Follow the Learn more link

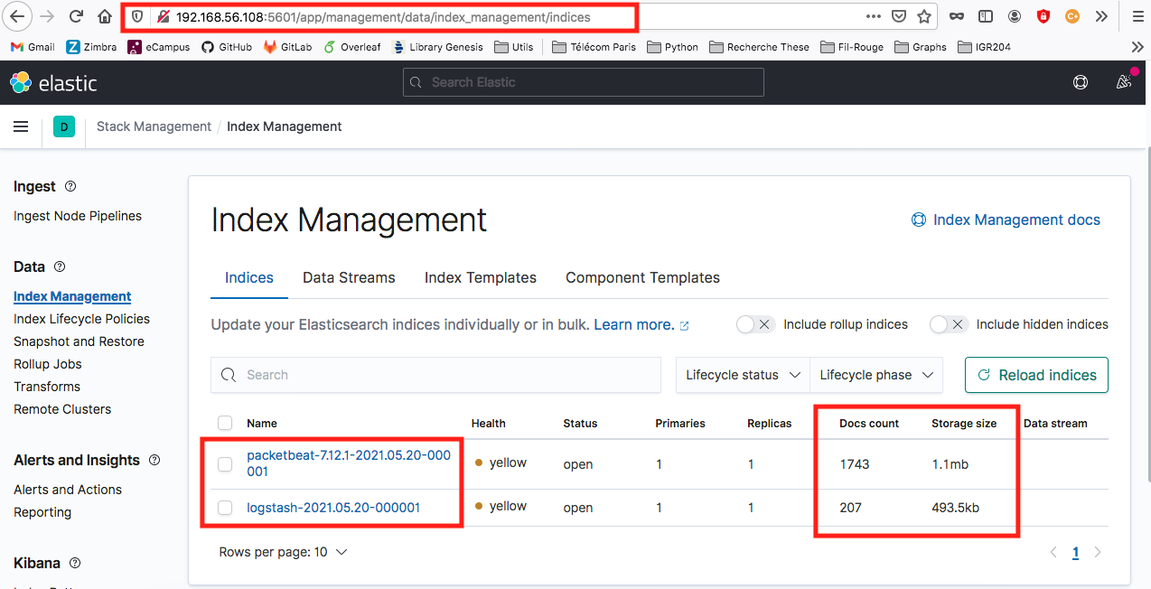tap(641, 324)
